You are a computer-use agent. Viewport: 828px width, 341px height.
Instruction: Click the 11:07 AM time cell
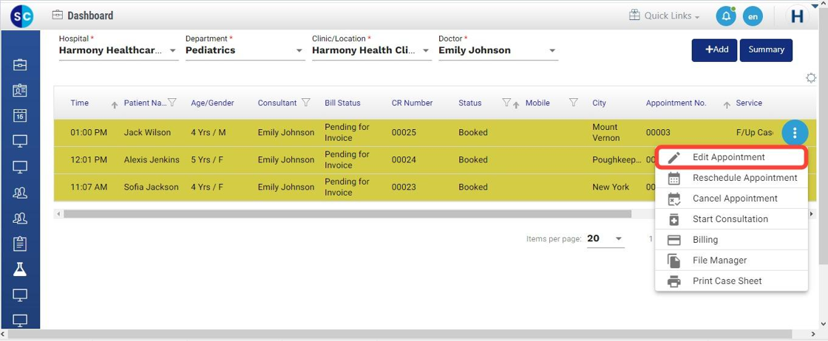[89, 187]
